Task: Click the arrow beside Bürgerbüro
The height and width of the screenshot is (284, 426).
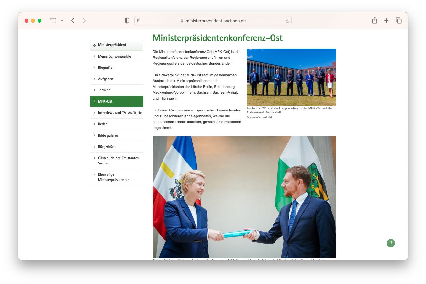Action: 94,147
